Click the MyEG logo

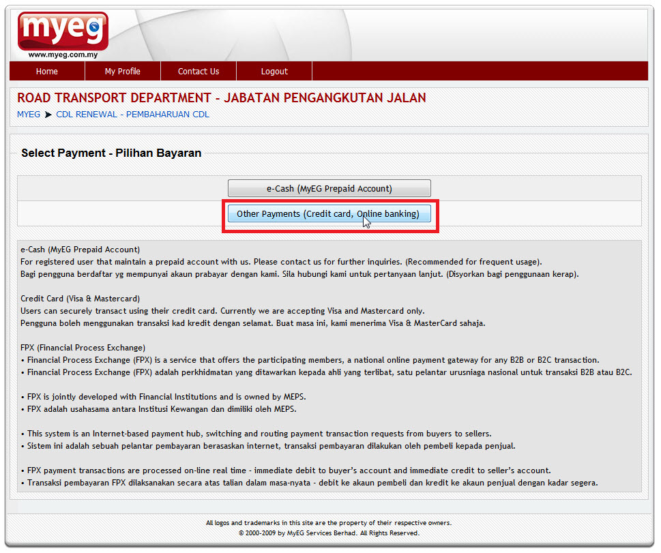pyautogui.click(x=63, y=30)
